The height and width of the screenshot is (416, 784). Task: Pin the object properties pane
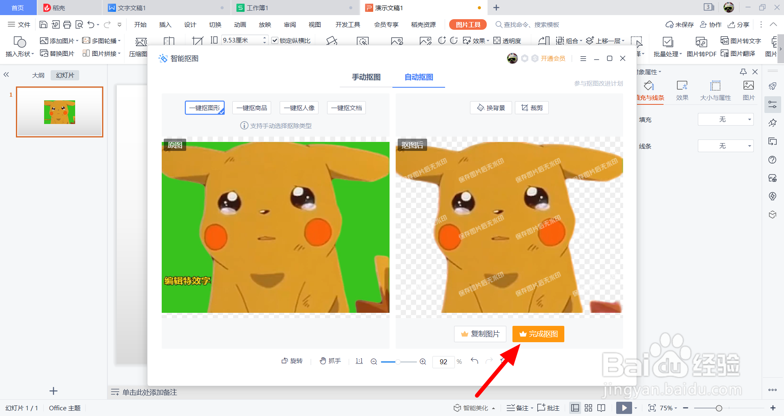click(x=743, y=72)
